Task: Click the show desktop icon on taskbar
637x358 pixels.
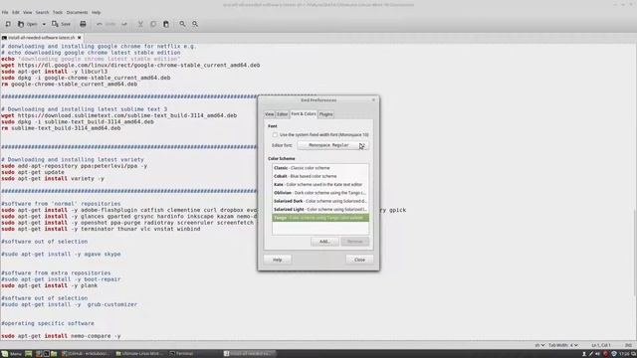Action: (29, 354)
